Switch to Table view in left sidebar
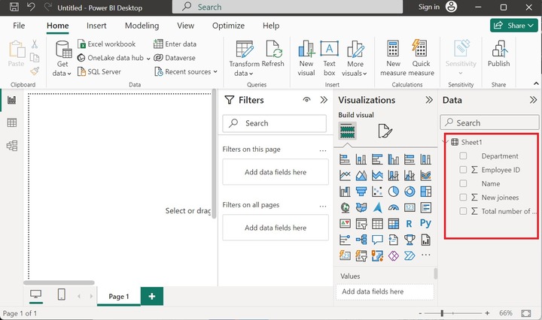Image resolution: width=542 pixels, height=320 pixels. (12, 122)
